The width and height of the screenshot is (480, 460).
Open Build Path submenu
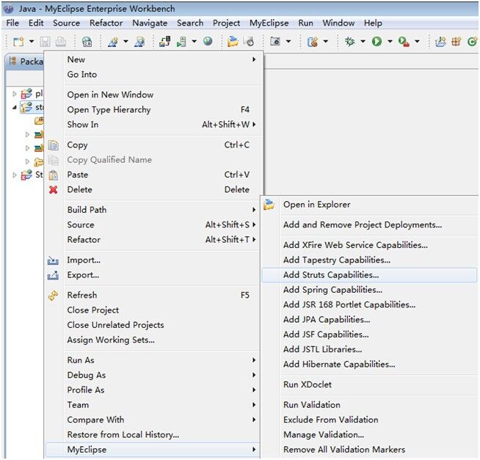coord(153,210)
